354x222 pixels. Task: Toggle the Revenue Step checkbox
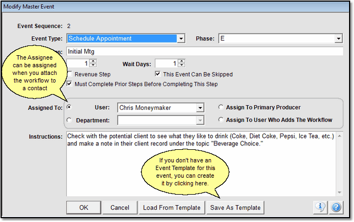tap(68, 74)
